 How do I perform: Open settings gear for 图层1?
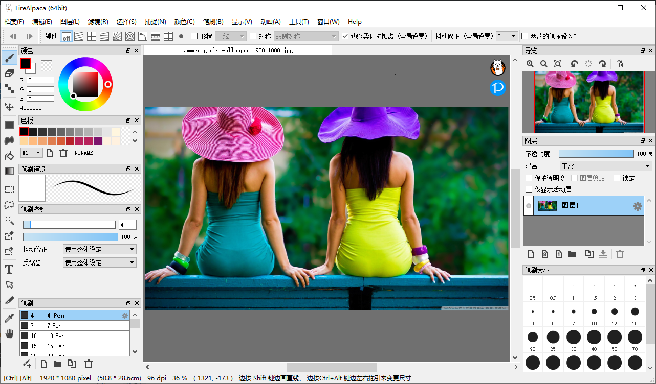click(637, 206)
